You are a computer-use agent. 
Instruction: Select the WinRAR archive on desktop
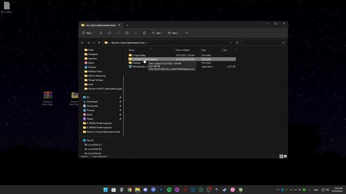48,98
